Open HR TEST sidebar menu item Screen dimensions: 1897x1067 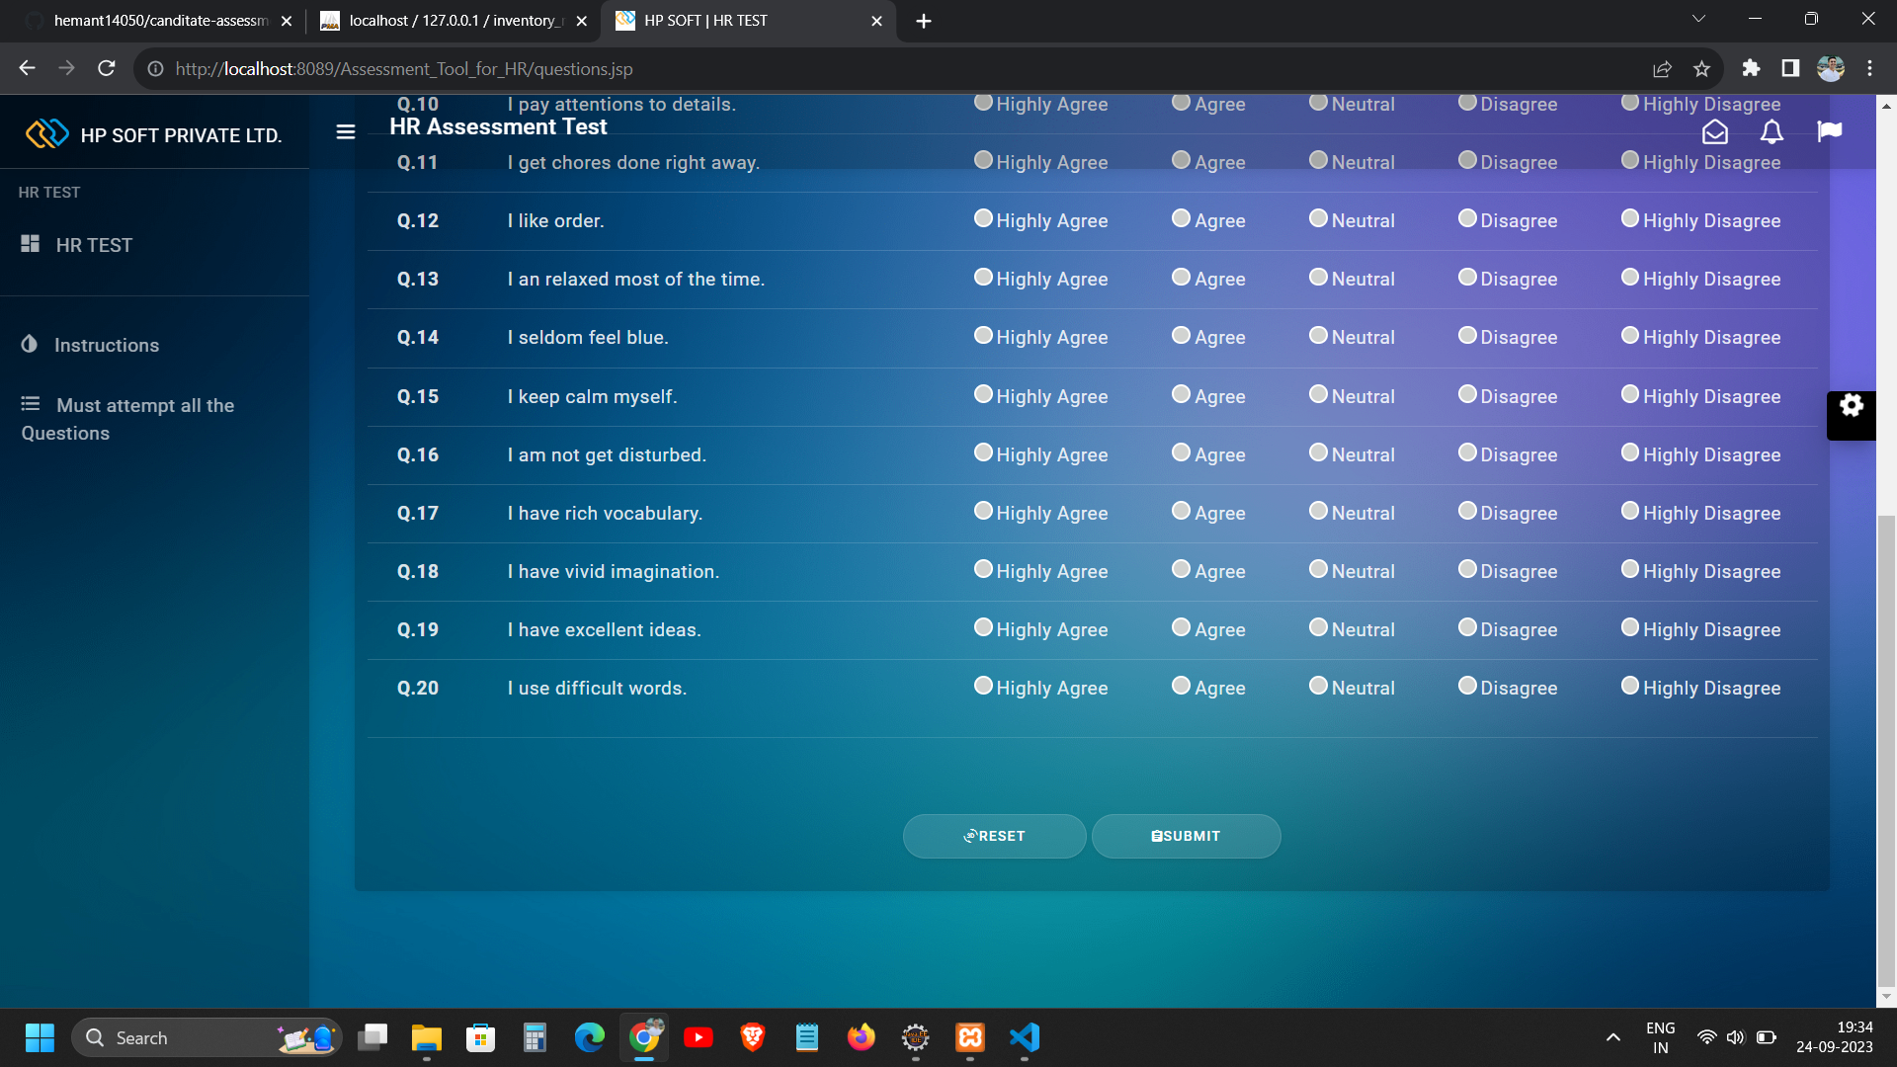(x=93, y=245)
